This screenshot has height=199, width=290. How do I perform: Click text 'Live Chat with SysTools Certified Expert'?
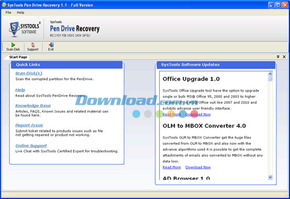coord(50,151)
